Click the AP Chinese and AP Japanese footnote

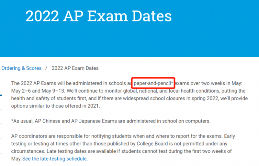click(111, 121)
